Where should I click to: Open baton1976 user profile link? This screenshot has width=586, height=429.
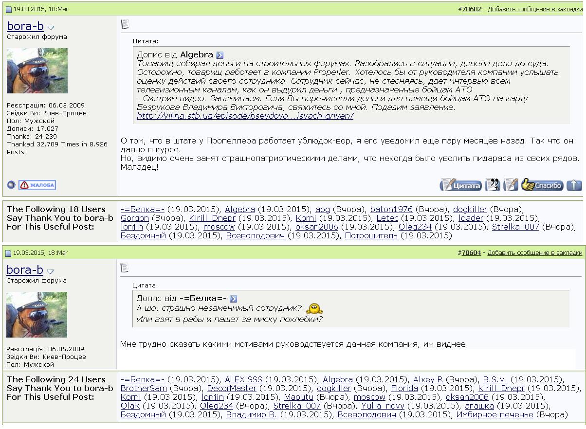[x=391, y=210]
